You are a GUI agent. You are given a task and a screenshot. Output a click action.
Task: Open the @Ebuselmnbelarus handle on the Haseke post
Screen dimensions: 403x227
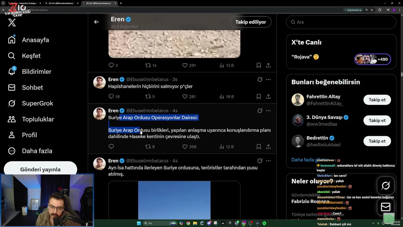(x=147, y=111)
